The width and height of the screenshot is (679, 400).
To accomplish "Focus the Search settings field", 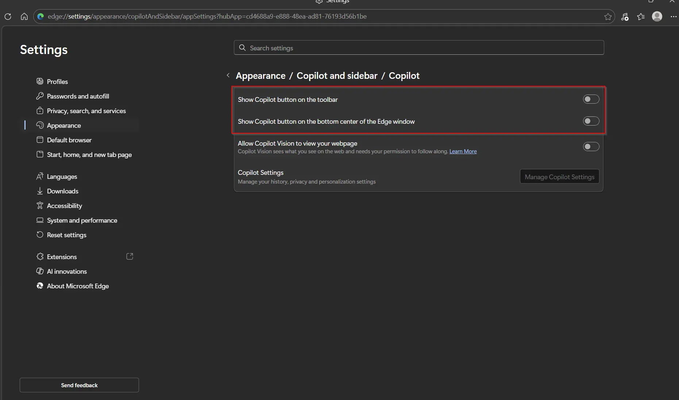I will tap(418, 48).
